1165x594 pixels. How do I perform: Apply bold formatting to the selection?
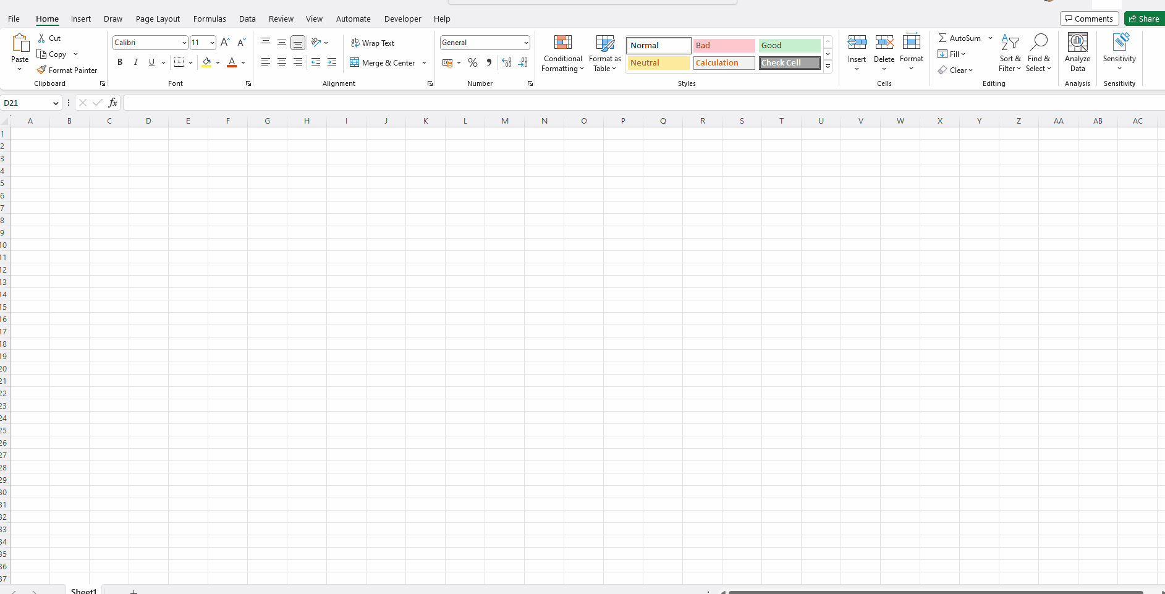[120, 62]
